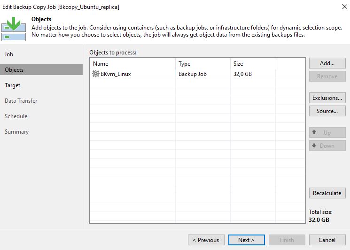
Task: Cancel the backup copy job wizard
Action: (x=327, y=240)
